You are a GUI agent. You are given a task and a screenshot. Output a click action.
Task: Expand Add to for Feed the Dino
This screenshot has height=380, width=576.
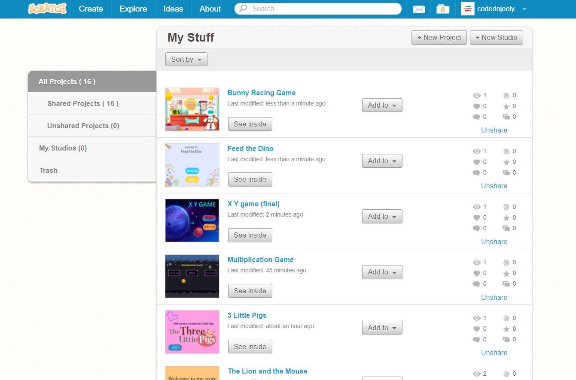coord(382,161)
